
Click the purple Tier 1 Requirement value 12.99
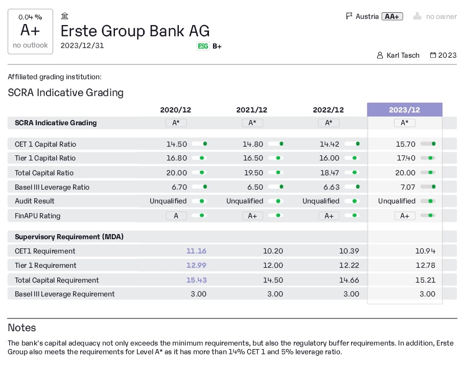click(x=196, y=265)
